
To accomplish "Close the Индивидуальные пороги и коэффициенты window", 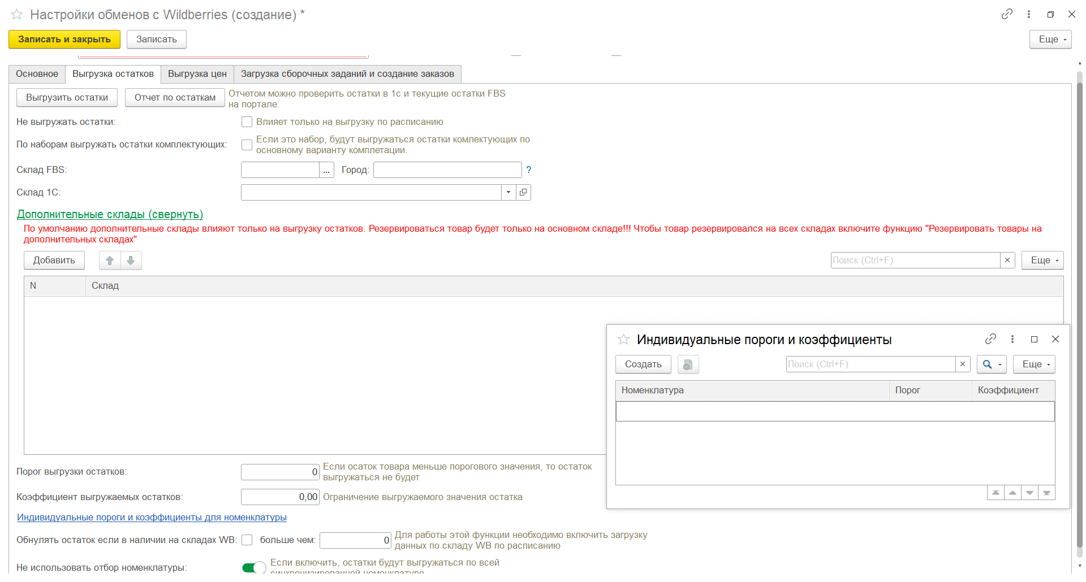I will (x=1055, y=339).
